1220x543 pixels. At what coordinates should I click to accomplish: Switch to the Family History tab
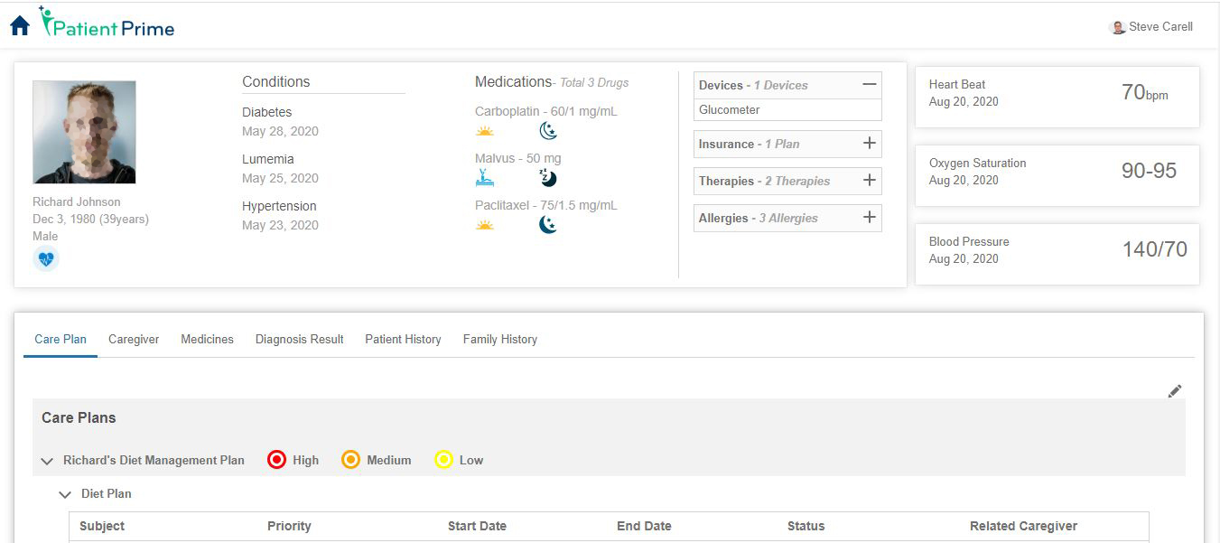coord(500,339)
